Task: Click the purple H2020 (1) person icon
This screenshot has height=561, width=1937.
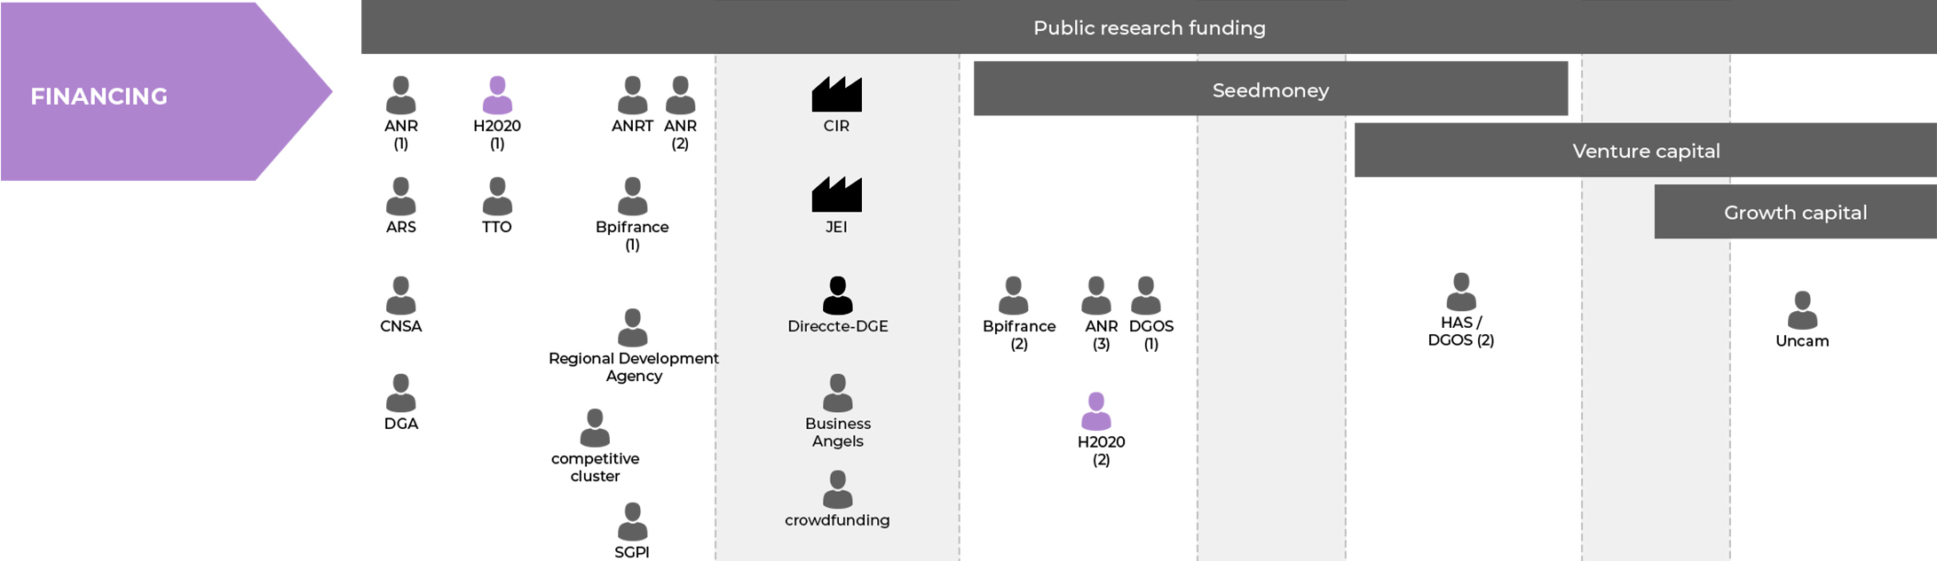Action: (497, 95)
